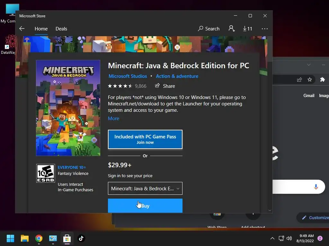Click the Fantasy Violence descriptor text
Viewport: 329px width, 246px height.
tap(73, 173)
